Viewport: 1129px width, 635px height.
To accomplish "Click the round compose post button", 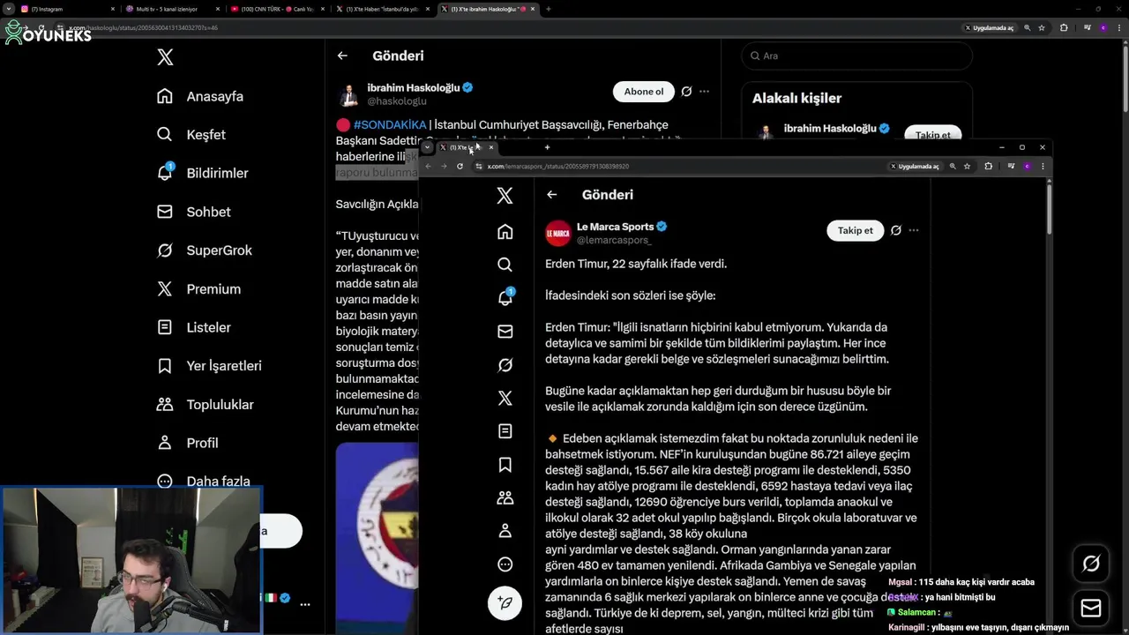I will (x=505, y=603).
